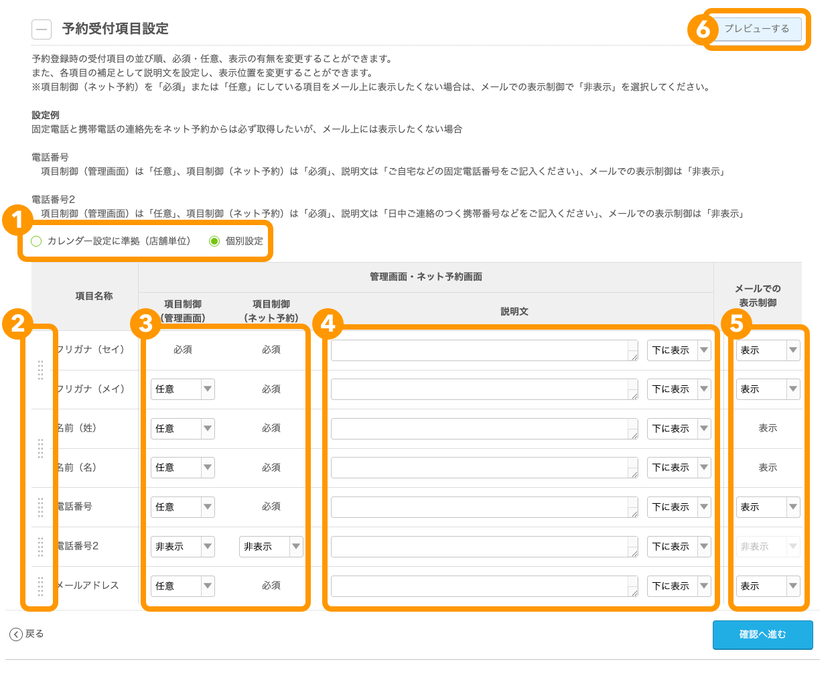The image size is (838, 674).
Task: Open mail display dropdown for フリガナ（セイ）
Action: [x=768, y=350]
